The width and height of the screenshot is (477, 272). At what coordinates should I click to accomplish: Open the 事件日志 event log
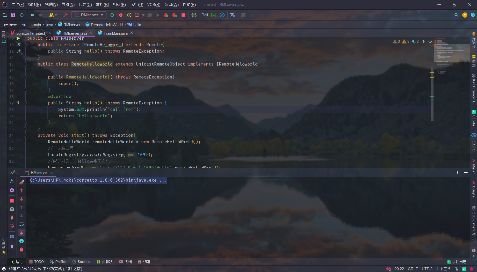(457, 262)
